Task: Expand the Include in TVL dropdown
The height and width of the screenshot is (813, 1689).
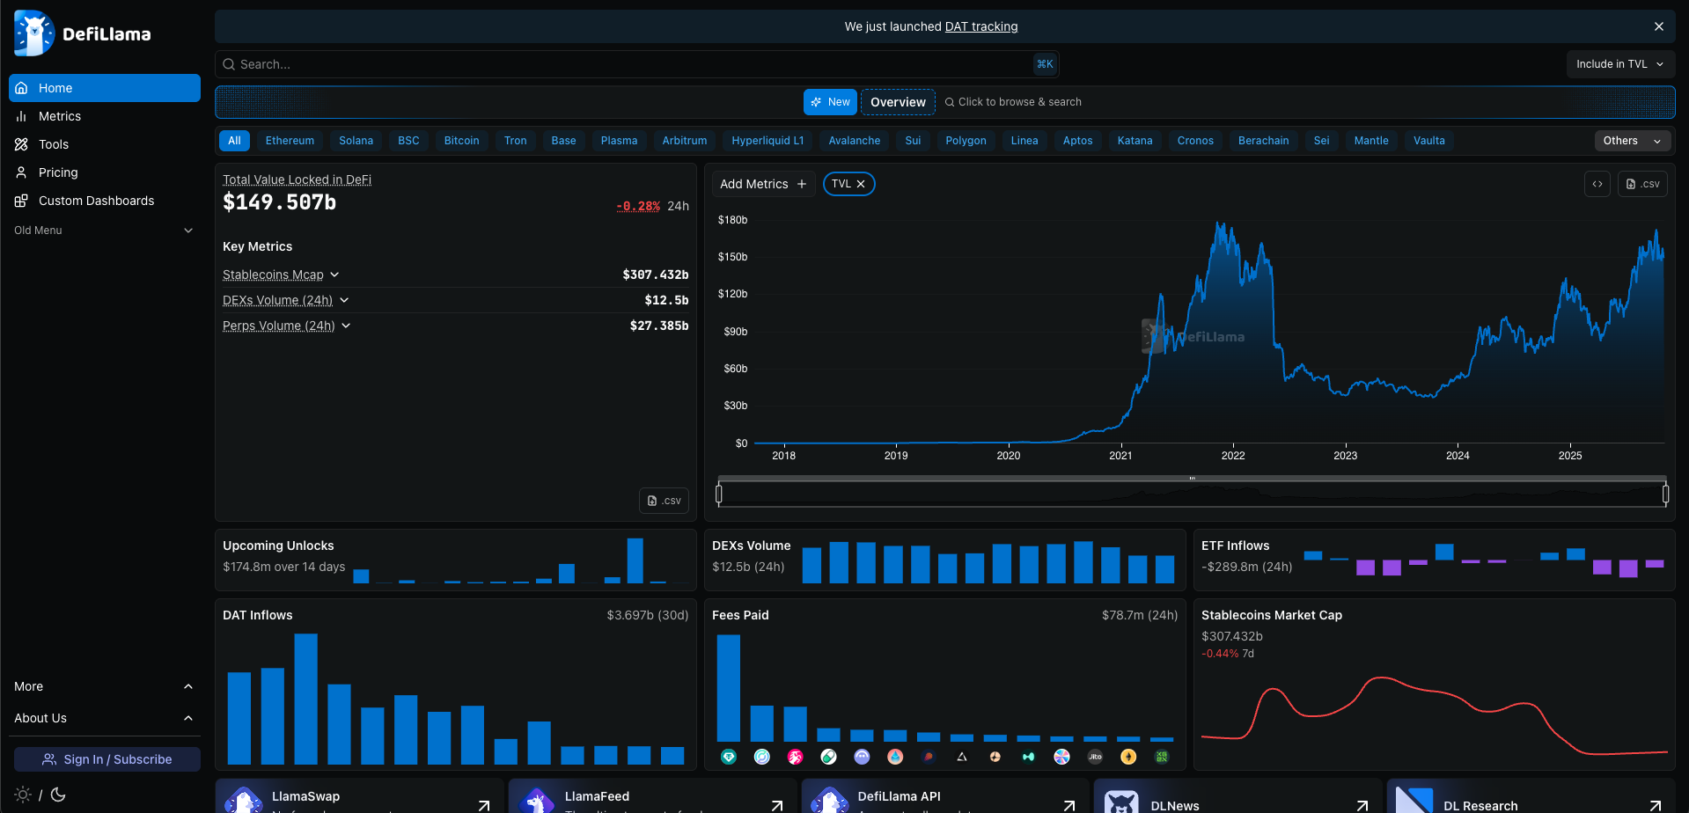Action: coord(1620,64)
